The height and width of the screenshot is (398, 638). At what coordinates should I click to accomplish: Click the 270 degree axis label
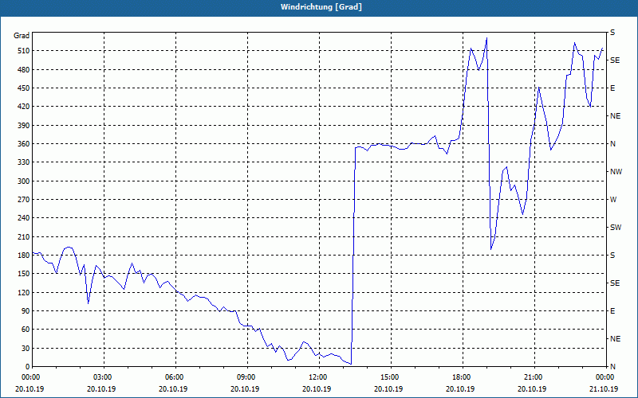[23, 200]
